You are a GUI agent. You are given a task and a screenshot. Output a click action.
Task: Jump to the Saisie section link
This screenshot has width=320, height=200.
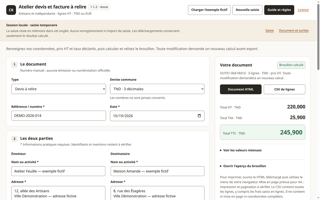point(269,30)
